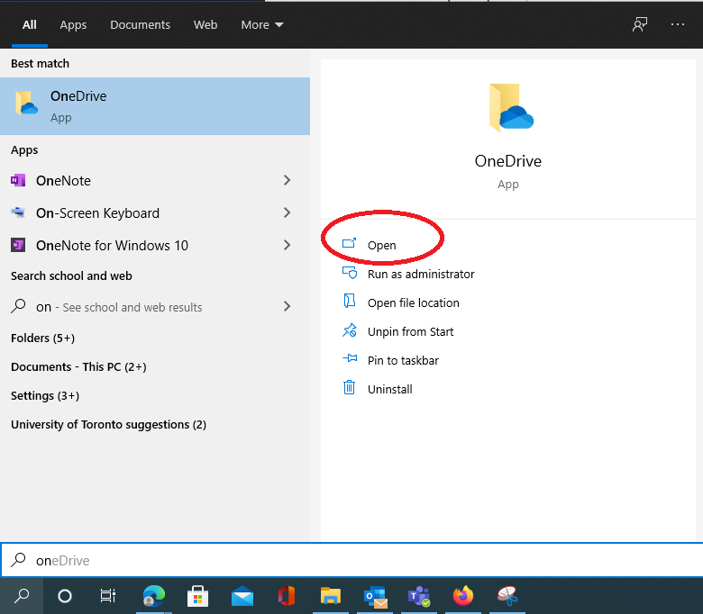
Task: Choose Uninstall for OneDrive
Action: [389, 389]
